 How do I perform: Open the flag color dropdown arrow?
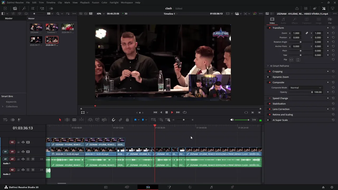[x=138, y=120]
